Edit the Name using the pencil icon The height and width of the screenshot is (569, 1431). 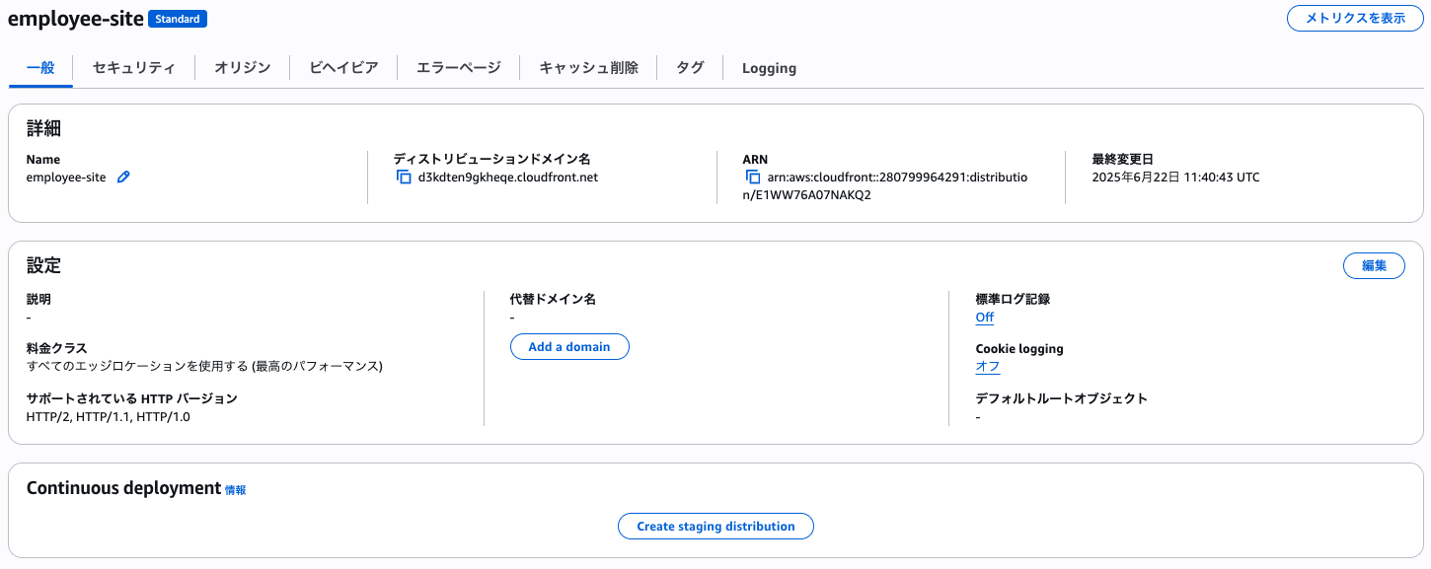pos(122,177)
